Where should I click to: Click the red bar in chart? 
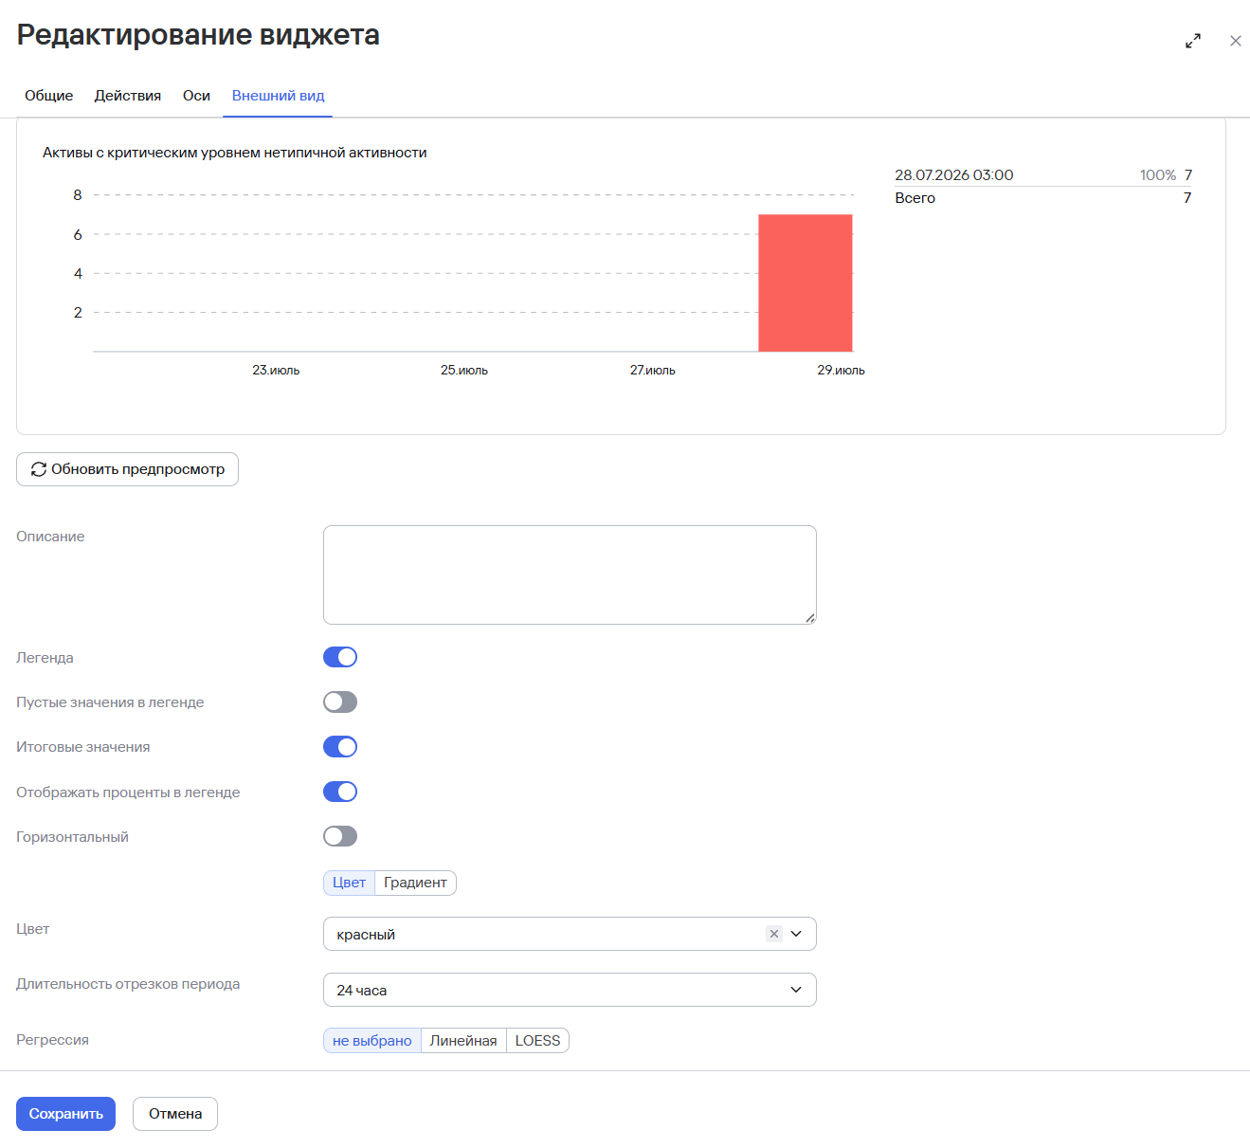[x=806, y=282]
